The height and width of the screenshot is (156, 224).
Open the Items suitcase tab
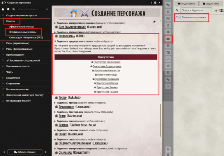click(168, 32)
